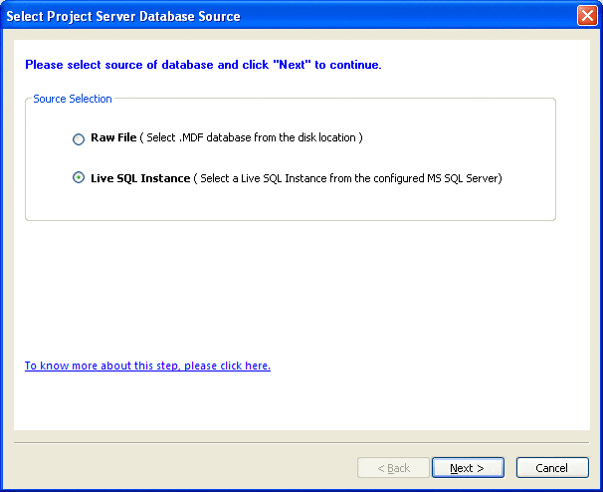The height and width of the screenshot is (492, 603).
Task: Open the 'To know more about this step' link
Action: [147, 366]
